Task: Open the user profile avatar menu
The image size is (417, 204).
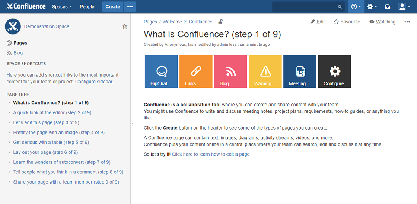Action: (x=404, y=7)
